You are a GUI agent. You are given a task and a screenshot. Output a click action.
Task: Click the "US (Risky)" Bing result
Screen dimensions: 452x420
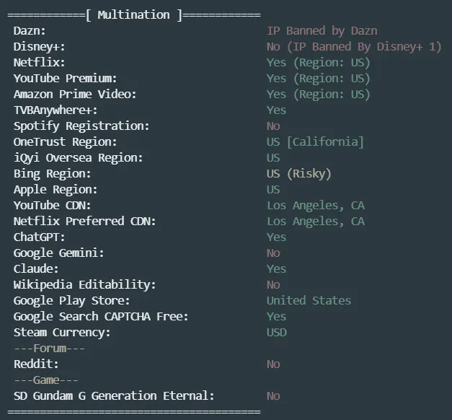298,174
